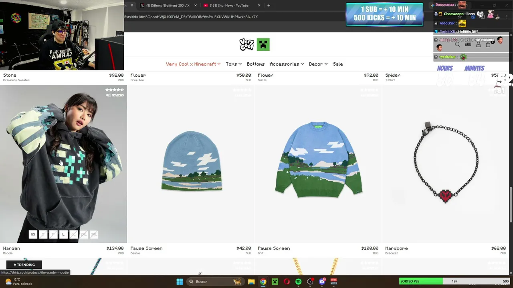Close the Diffrent X tab
Screen dimensions: 513x288
196,6
